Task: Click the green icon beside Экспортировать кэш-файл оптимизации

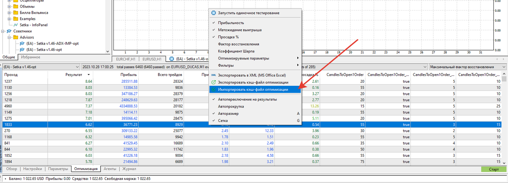Action: [213, 82]
